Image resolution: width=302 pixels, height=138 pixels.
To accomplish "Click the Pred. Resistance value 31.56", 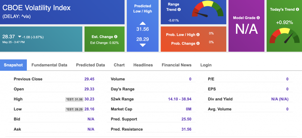I will pyautogui.click(x=186, y=129).
